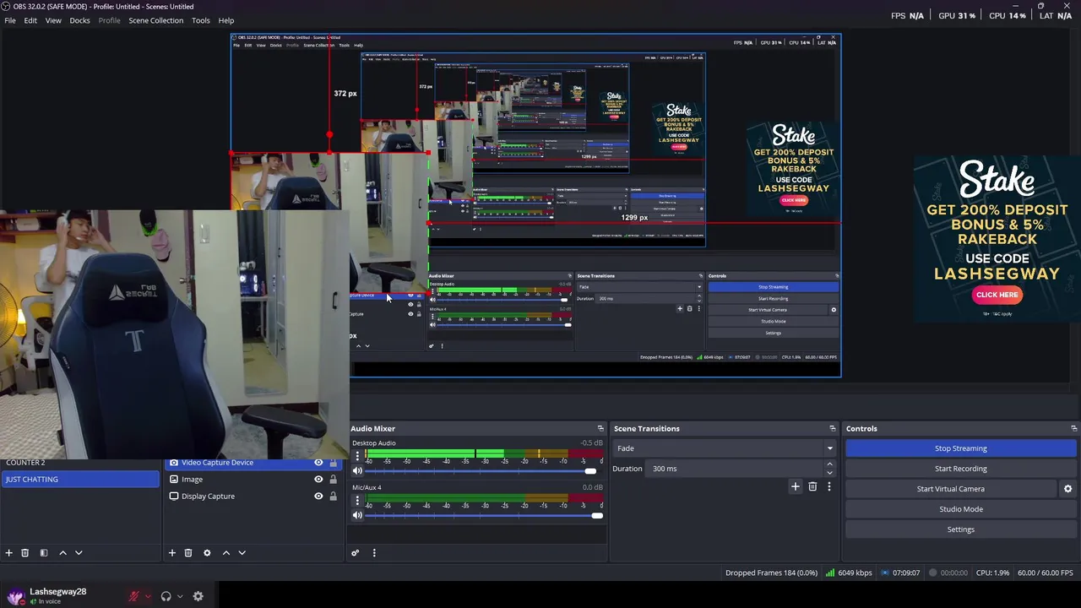Viewport: 1081px width, 608px height.
Task: Decrease transition duration down arrow
Action: tap(829, 473)
